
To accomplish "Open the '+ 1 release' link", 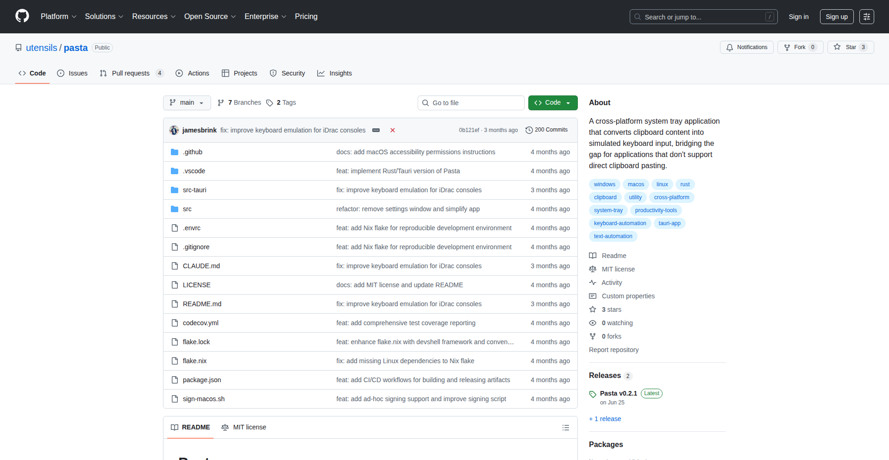I will click(x=605, y=419).
